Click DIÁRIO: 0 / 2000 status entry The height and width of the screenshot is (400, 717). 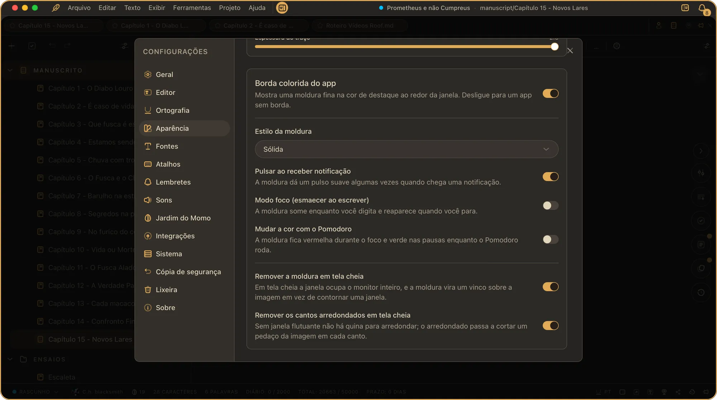pyautogui.click(x=268, y=392)
